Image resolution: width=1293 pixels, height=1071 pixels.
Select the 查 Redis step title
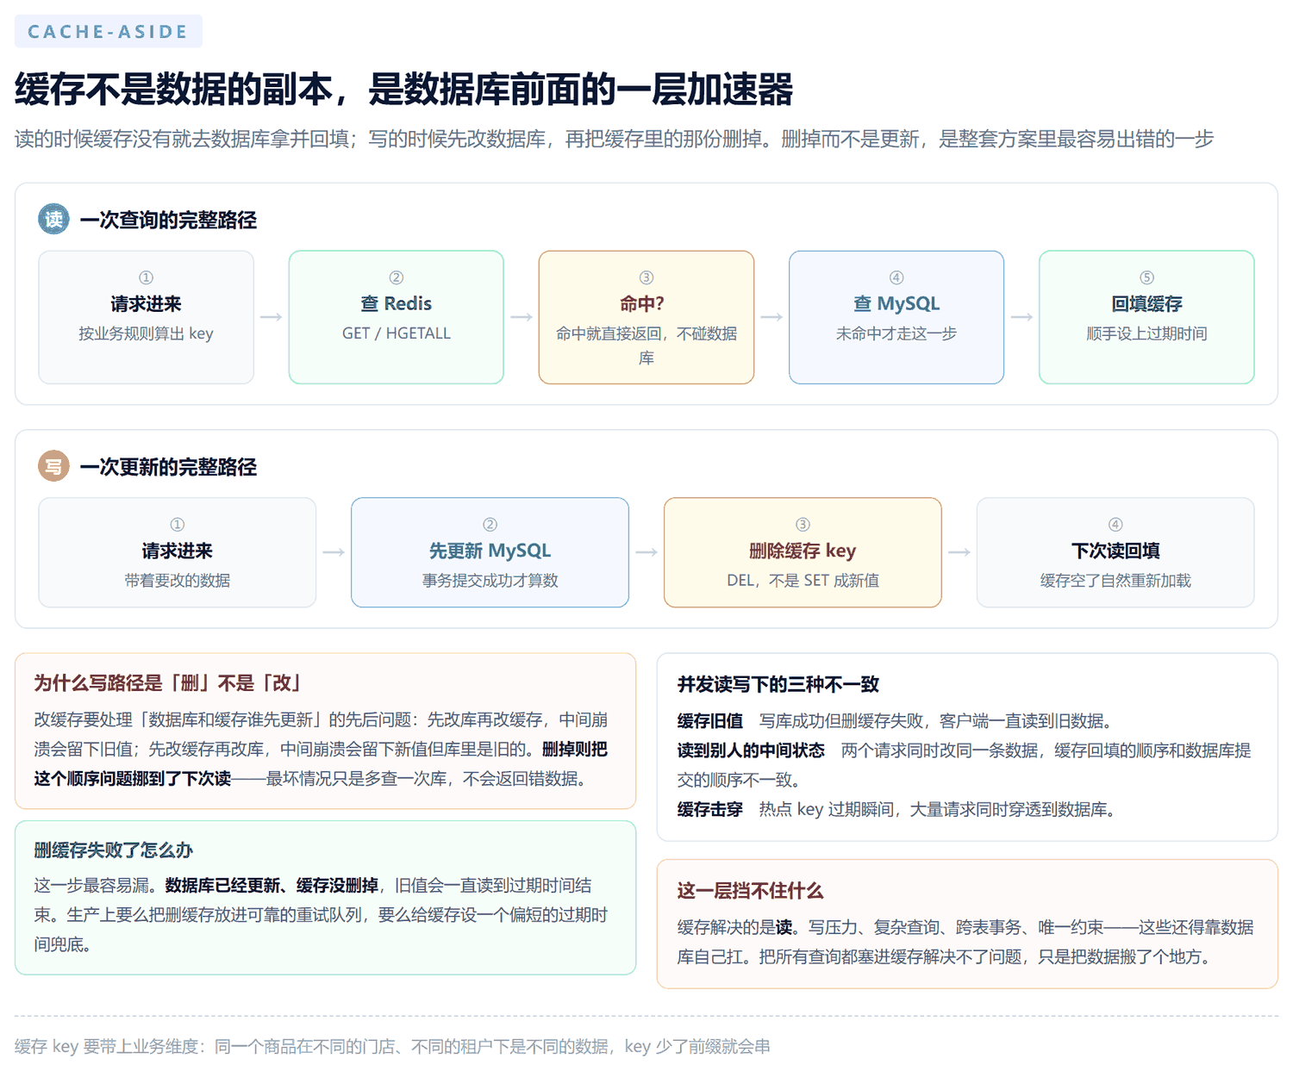pyautogui.click(x=397, y=303)
